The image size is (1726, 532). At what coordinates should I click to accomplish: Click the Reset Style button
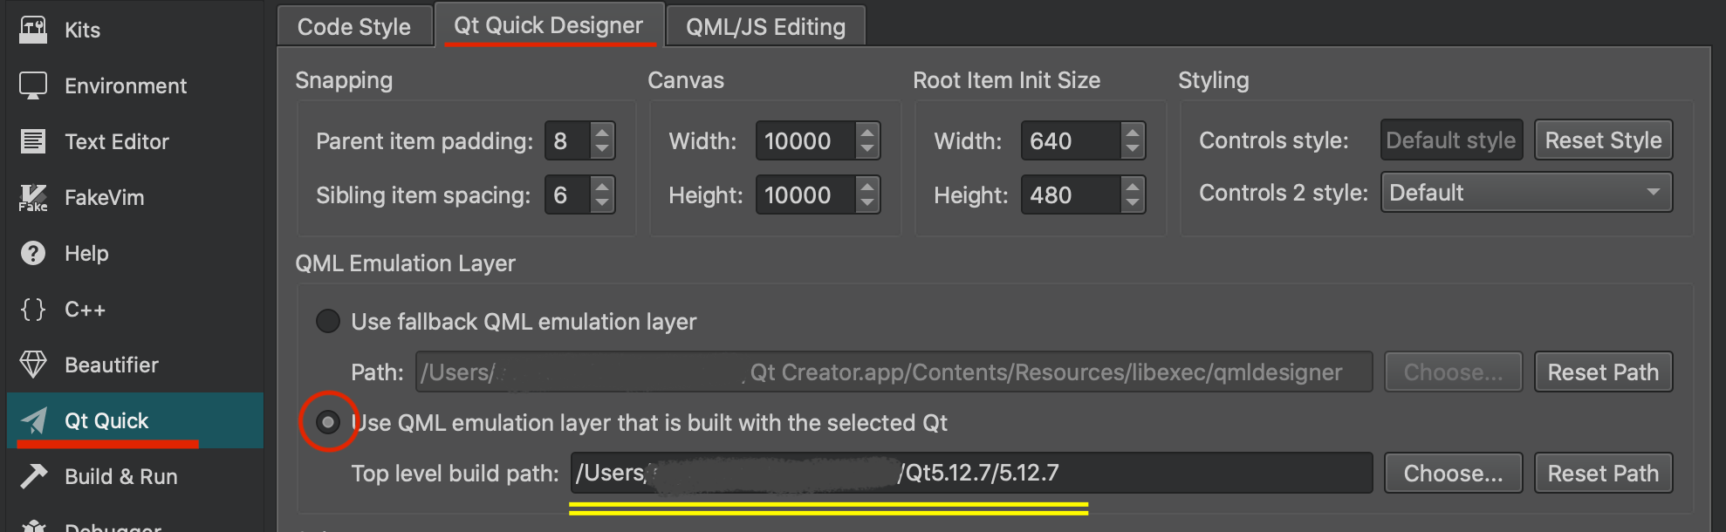tap(1602, 140)
